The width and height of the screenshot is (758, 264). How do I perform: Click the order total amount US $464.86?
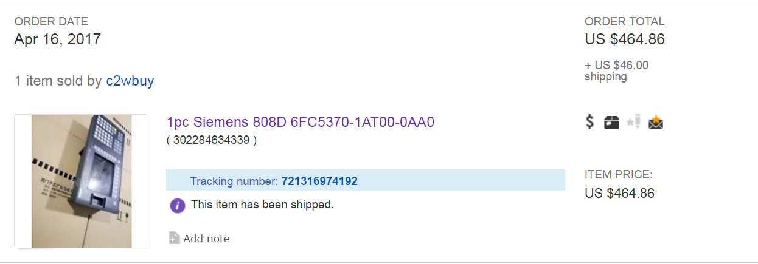[625, 39]
